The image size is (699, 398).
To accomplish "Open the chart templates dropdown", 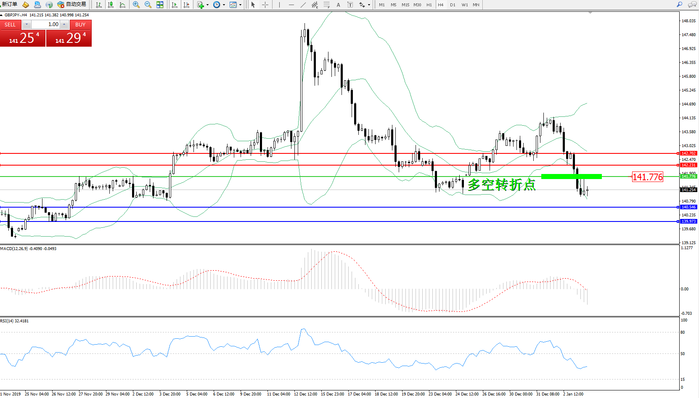I will 240,5.
